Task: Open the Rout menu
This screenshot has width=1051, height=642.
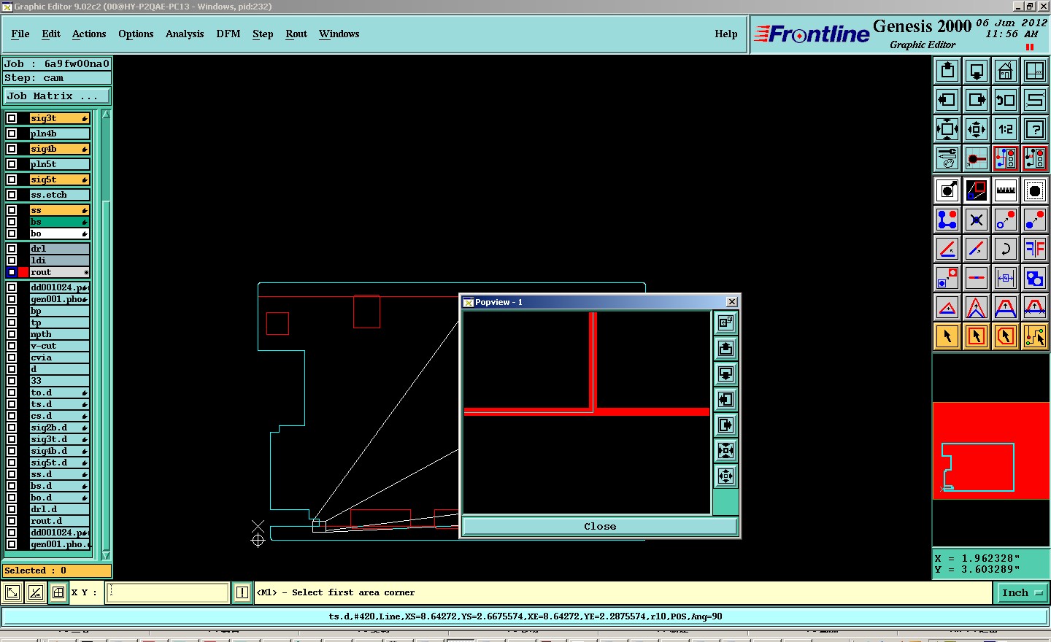Action: (x=296, y=34)
